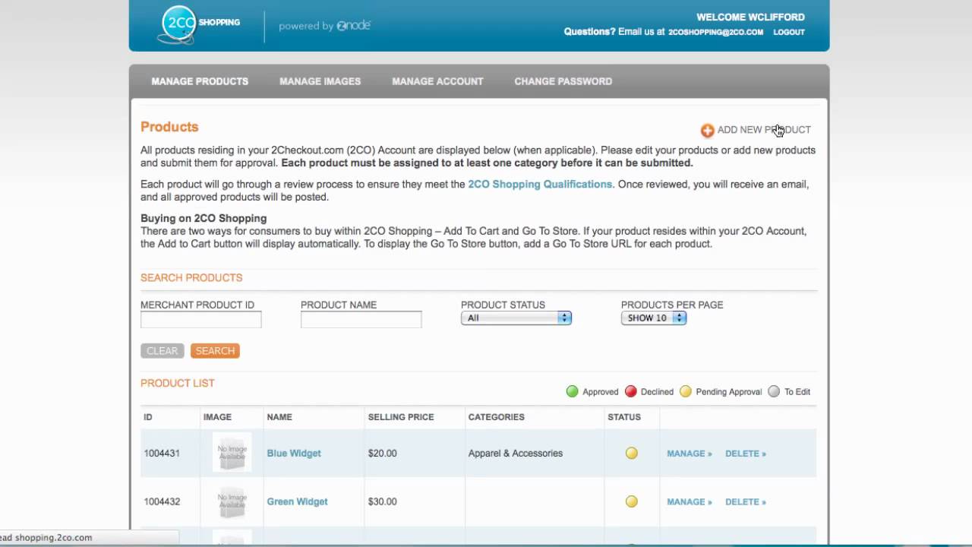Click the red Declined legend dot
Viewport: 972px width, 547px height.
tap(630, 391)
